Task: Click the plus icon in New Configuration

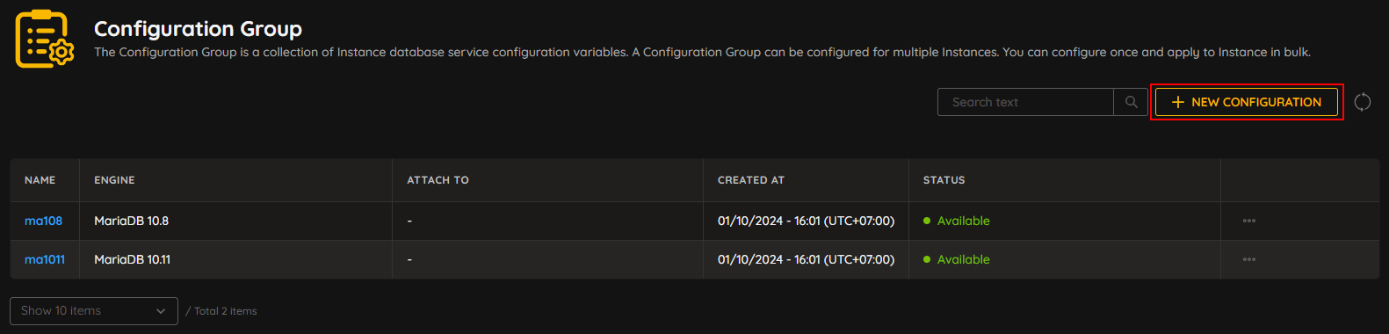Action: pyautogui.click(x=1178, y=102)
